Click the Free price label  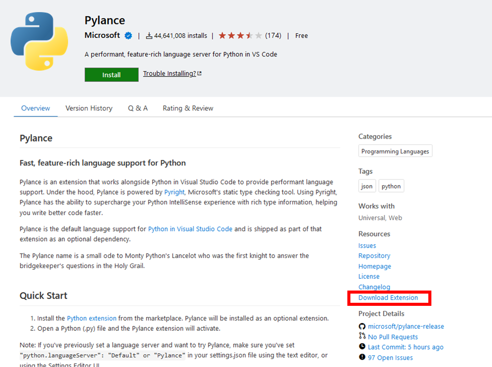pyautogui.click(x=302, y=36)
